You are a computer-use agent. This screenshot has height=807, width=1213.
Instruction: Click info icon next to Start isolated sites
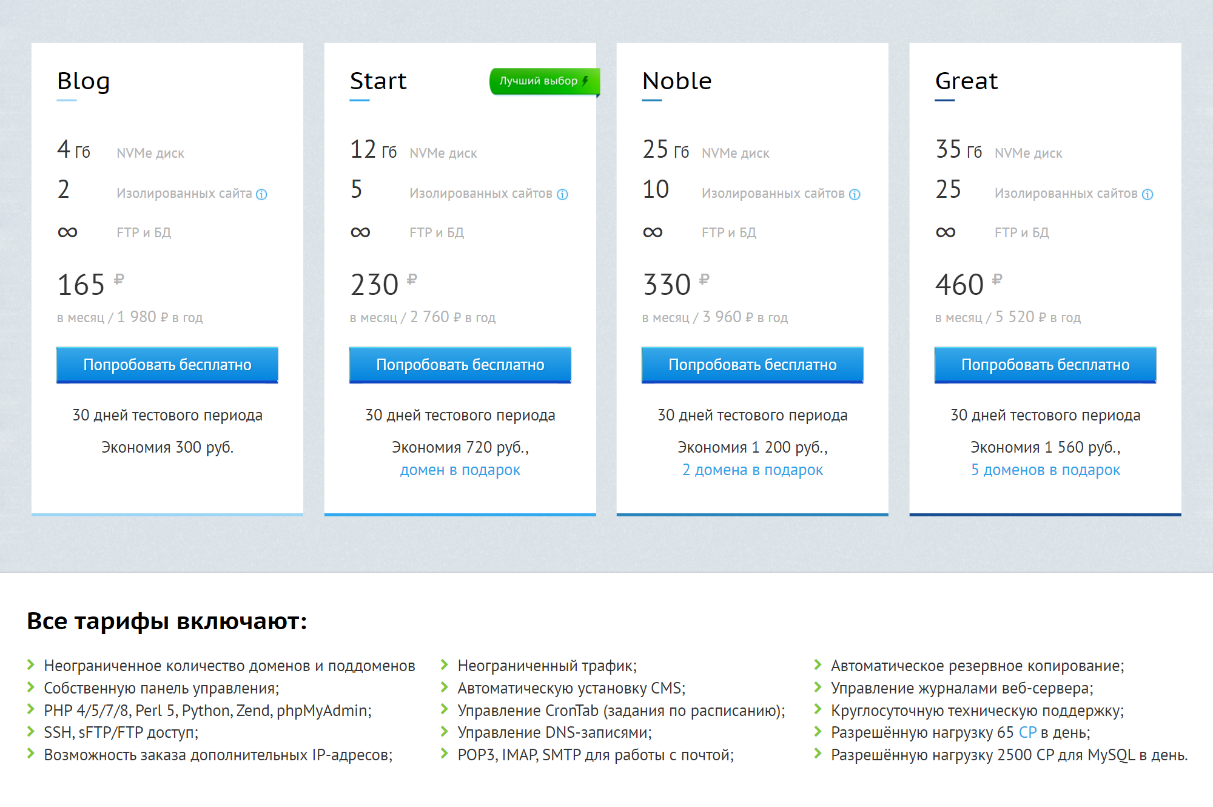(562, 194)
